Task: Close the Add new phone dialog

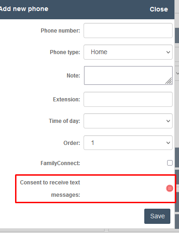Action: point(159,9)
